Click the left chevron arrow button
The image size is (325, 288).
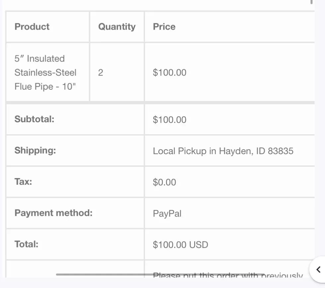(x=318, y=269)
